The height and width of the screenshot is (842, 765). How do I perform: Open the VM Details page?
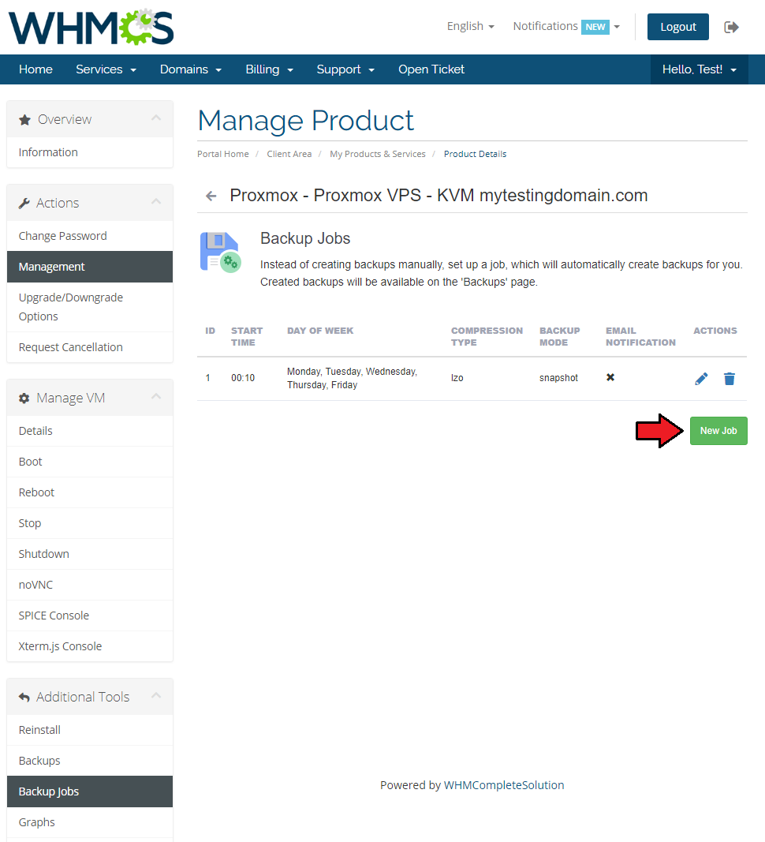(90, 431)
